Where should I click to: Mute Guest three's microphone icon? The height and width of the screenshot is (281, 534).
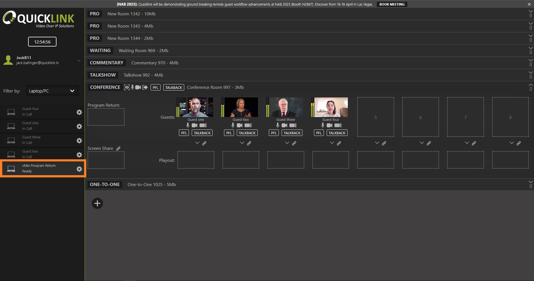[x=278, y=125]
